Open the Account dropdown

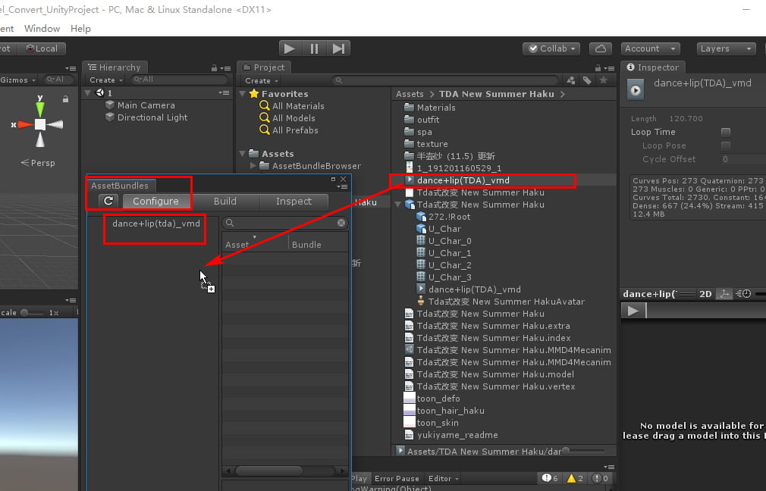point(651,48)
